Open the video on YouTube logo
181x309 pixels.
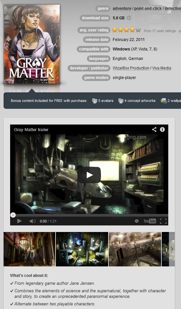pos(150,221)
